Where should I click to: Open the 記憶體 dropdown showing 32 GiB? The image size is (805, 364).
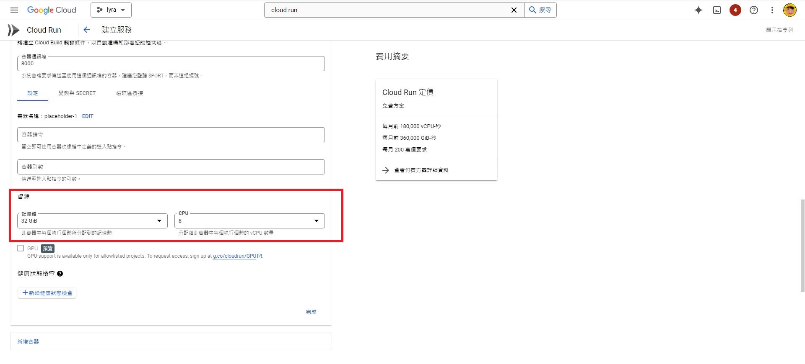[x=92, y=221]
